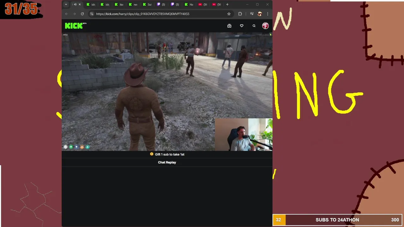This screenshot has width=404, height=227.
Task: Open the browser media controls icon
Action: pos(252,14)
